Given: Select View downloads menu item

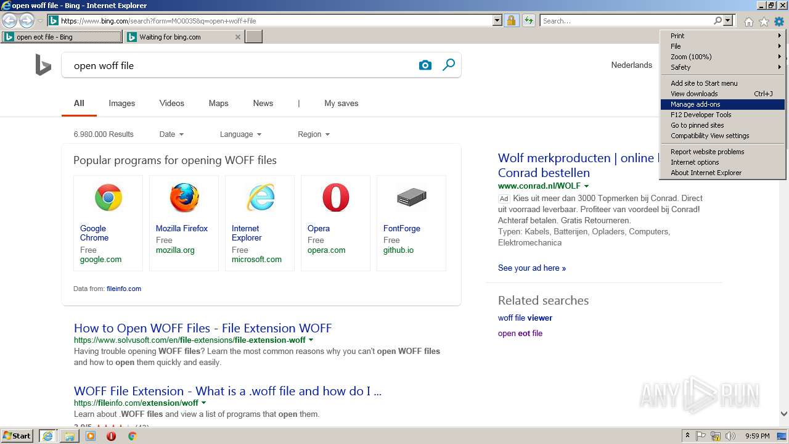Looking at the screenshot, I should [x=722, y=94].
